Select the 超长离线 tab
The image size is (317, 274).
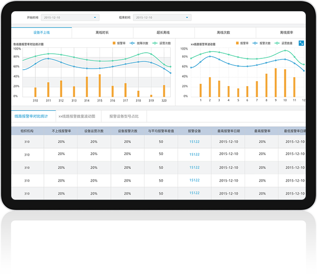[x=164, y=32]
